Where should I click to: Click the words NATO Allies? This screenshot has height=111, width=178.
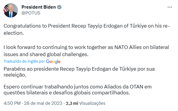click(128, 47)
